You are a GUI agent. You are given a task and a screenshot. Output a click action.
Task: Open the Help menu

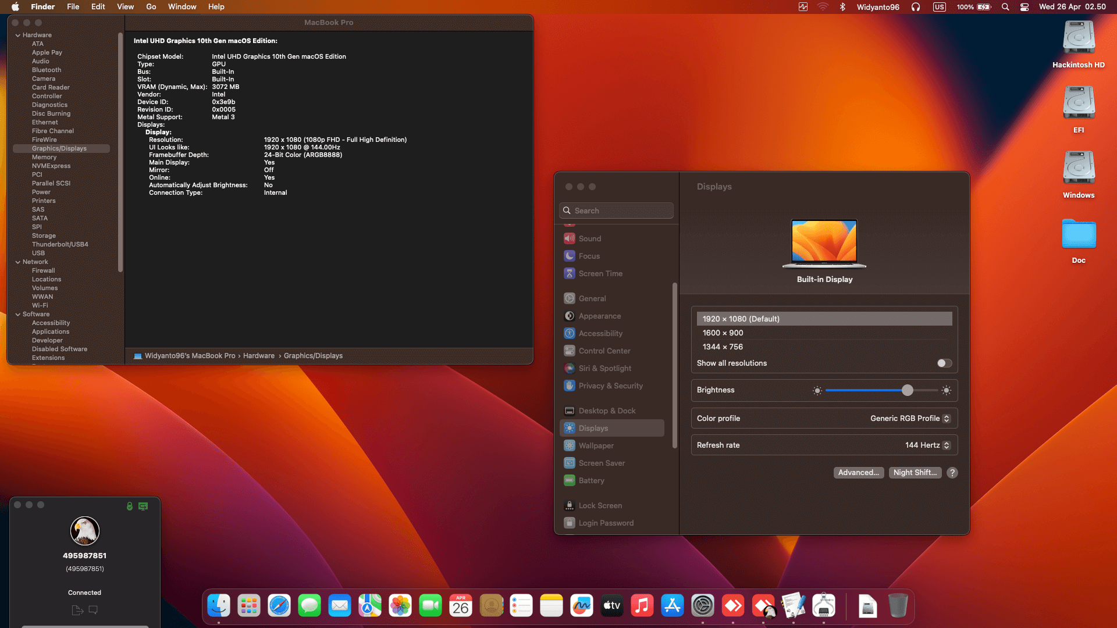tap(216, 7)
